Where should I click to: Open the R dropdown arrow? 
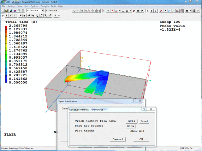(59, 15)
